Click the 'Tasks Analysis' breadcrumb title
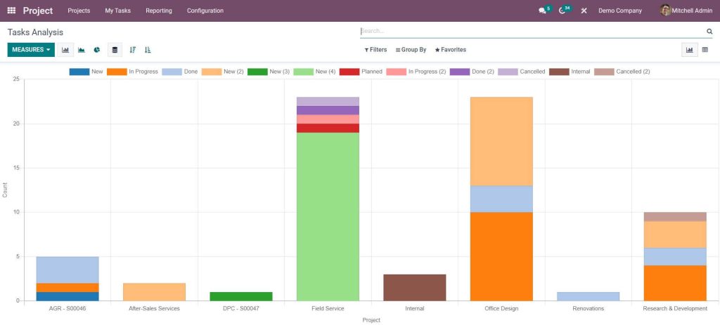This screenshot has width=720, height=325. 35,32
